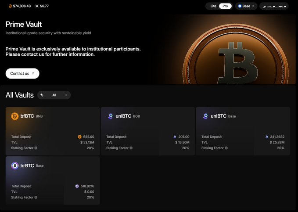
Task: Click the Contact us button
Action: point(22,73)
